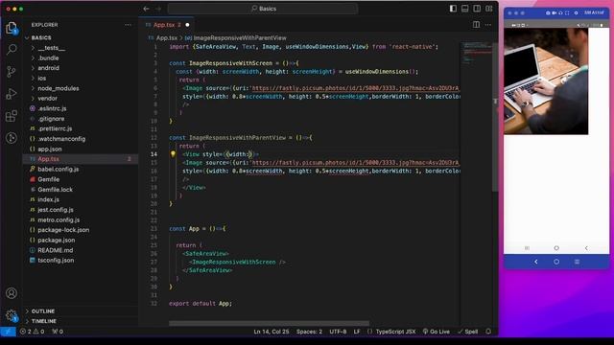
Task: Open editor more actions ellipsis
Action: click(x=488, y=25)
